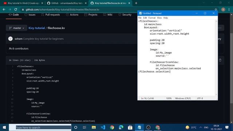The image size is (233, 131).
Task: Click the github.com address bar
Action: tap(62, 9)
